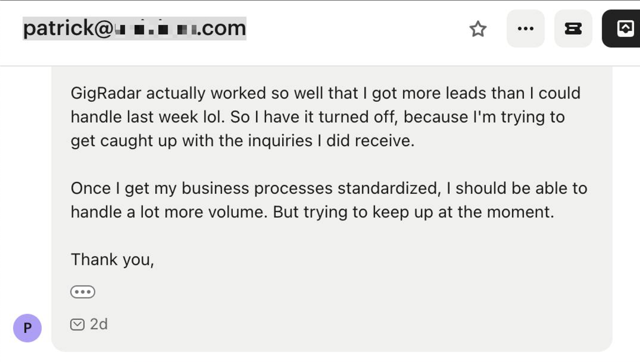Expand trimmed content below "Thank you,"
Screen dimensions: 640x362
[x=83, y=292]
